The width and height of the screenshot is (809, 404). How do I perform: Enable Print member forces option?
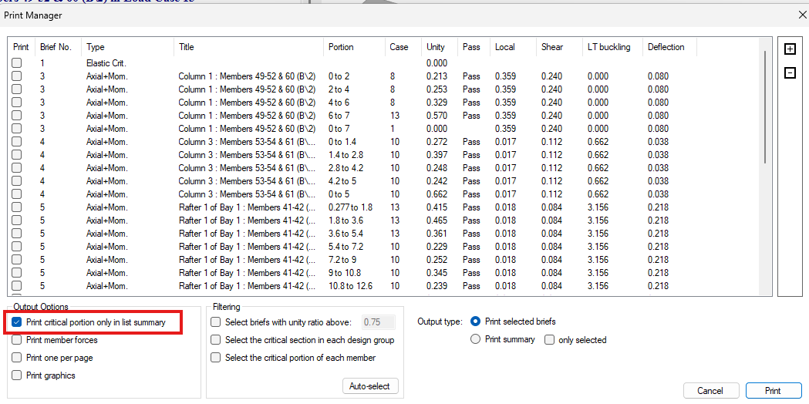click(17, 340)
